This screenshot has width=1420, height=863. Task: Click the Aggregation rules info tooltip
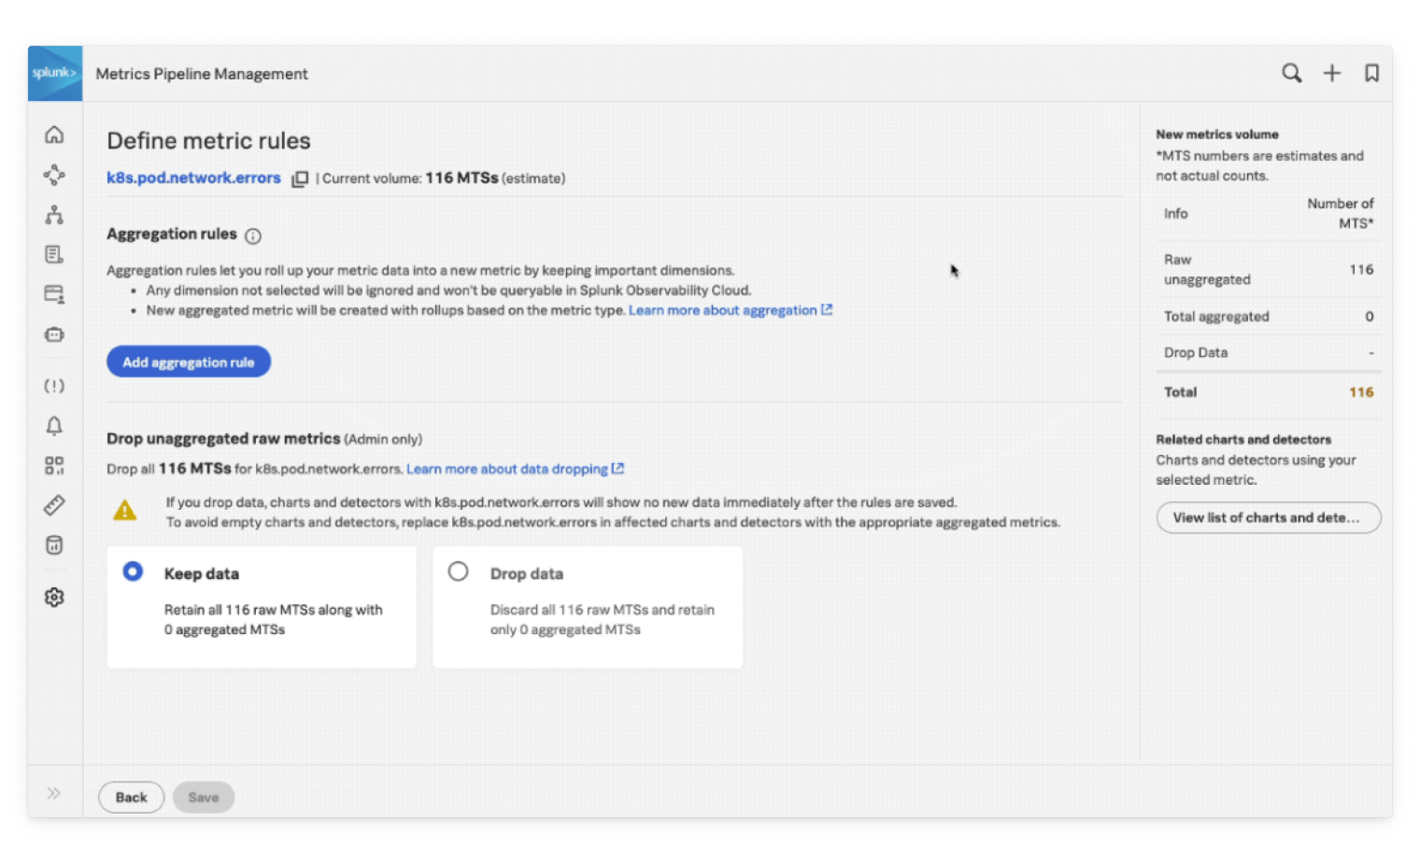tap(252, 236)
